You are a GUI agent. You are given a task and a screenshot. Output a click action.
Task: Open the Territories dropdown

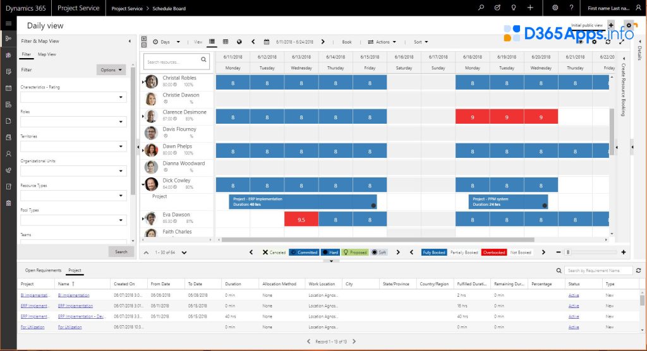click(x=73, y=146)
